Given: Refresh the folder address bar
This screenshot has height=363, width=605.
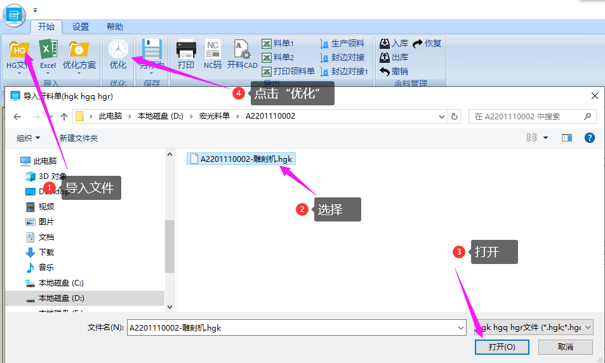Looking at the screenshot, I should [x=455, y=116].
